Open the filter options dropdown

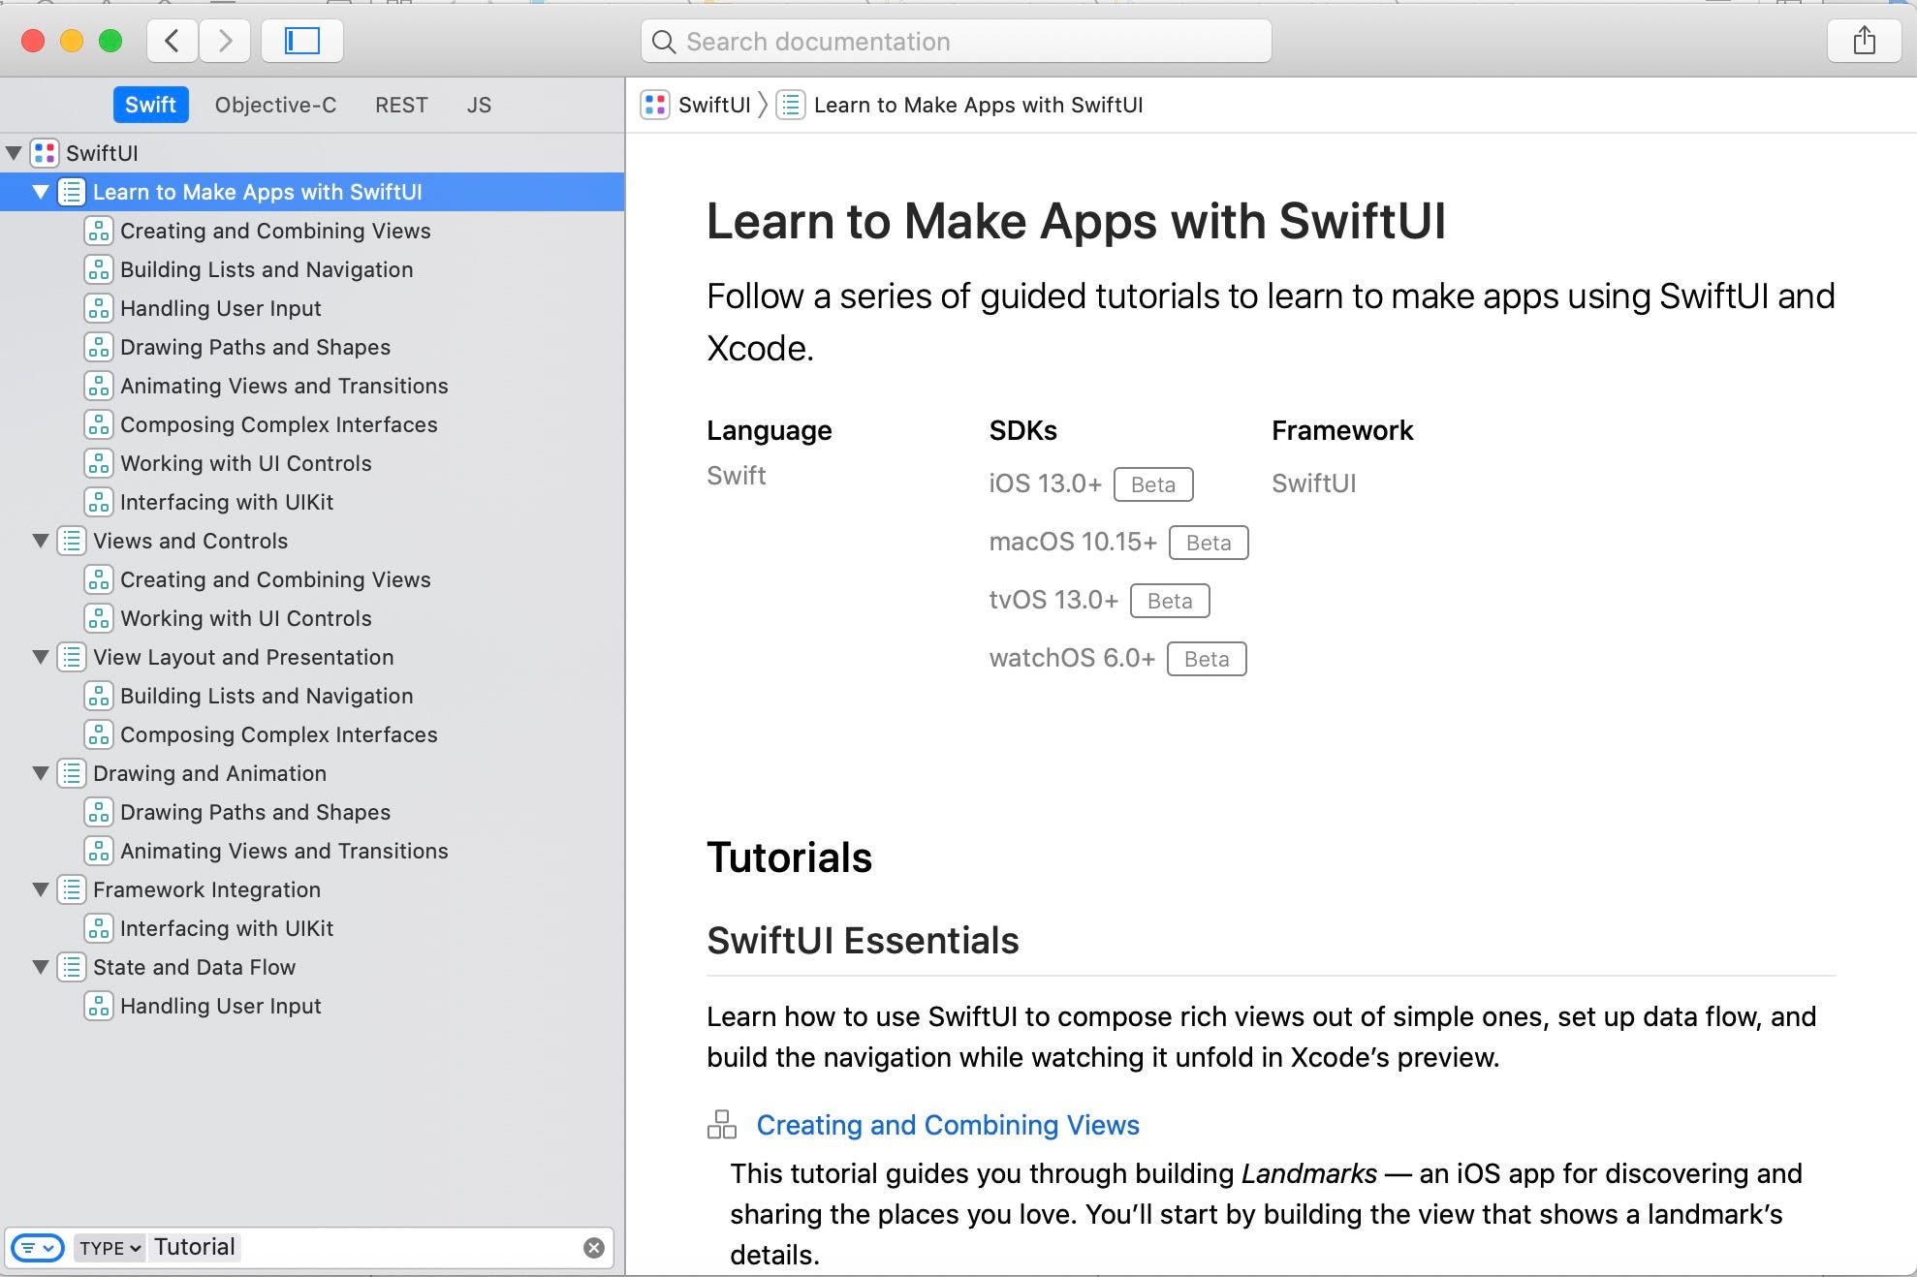click(x=38, y=1248)
